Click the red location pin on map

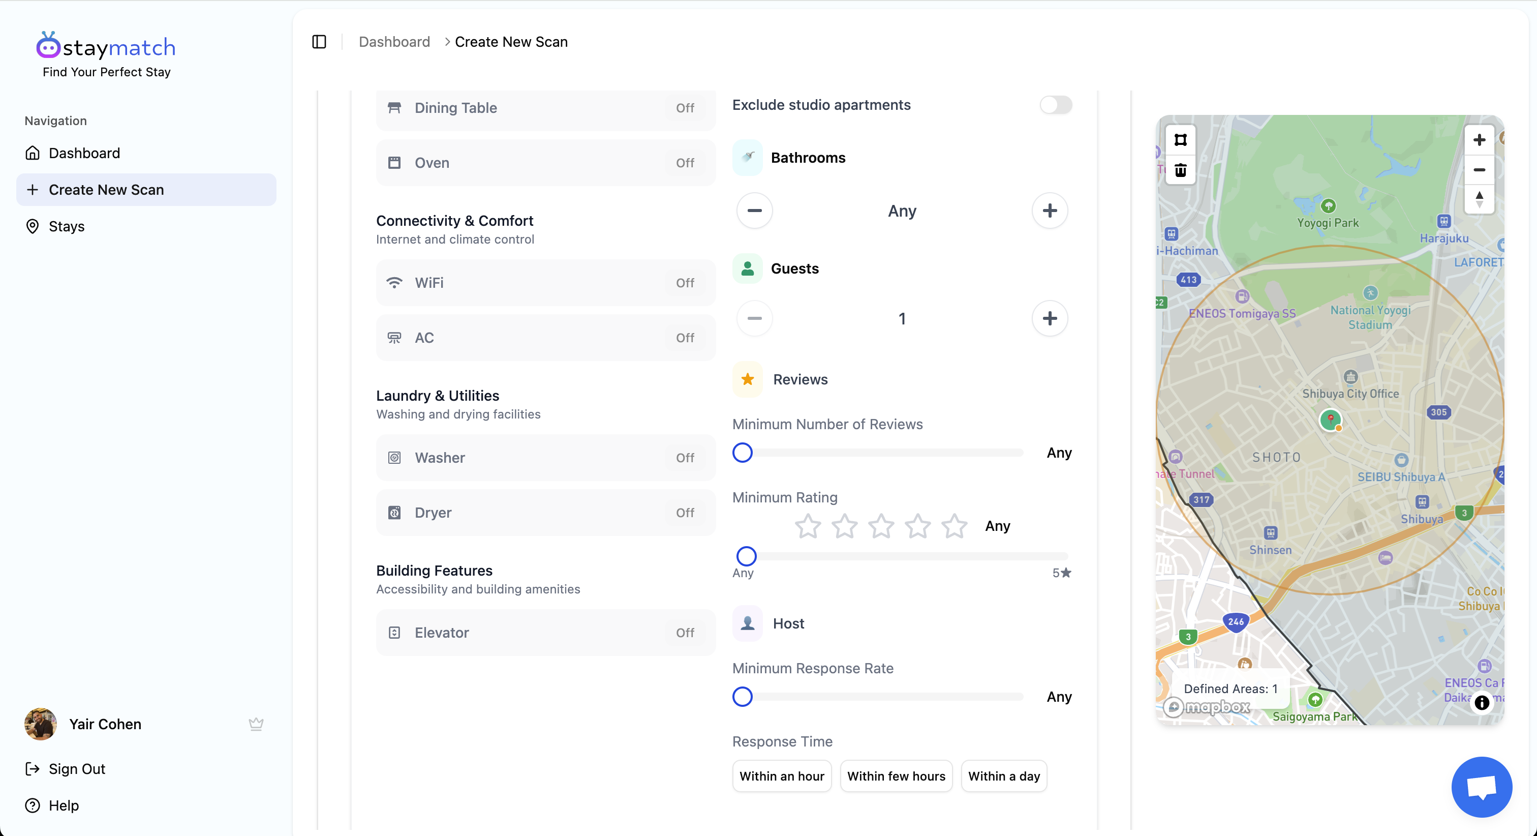(x=1330, y=419)
